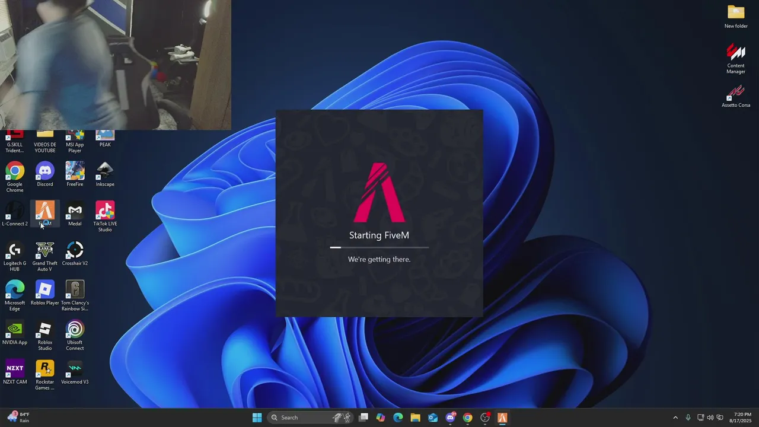Launch TikTok LIVE Studio shortcut

pyautogui.click(x=105, y=216)
